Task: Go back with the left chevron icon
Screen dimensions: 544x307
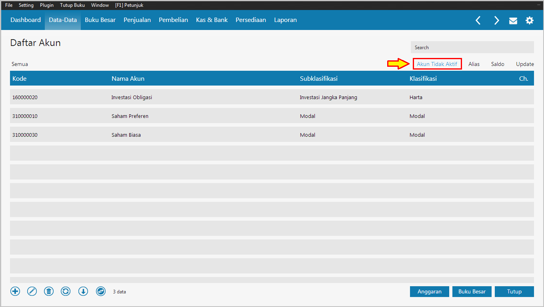Action: pos(478,20)
